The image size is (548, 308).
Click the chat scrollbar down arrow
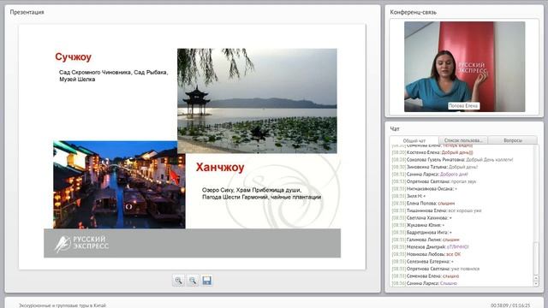click(536, 283)
